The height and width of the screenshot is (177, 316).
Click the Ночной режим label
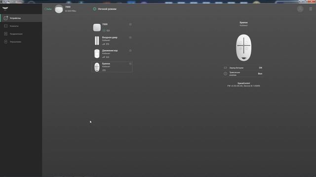click(x=107, y=9)
